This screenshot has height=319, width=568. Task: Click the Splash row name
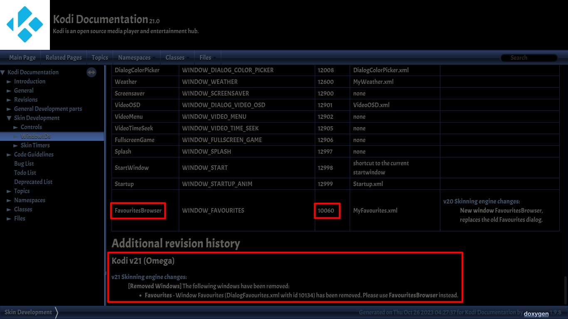(123, 152)
